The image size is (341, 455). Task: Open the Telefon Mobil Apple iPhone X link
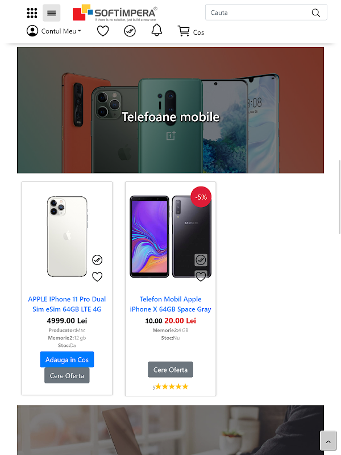170,304
